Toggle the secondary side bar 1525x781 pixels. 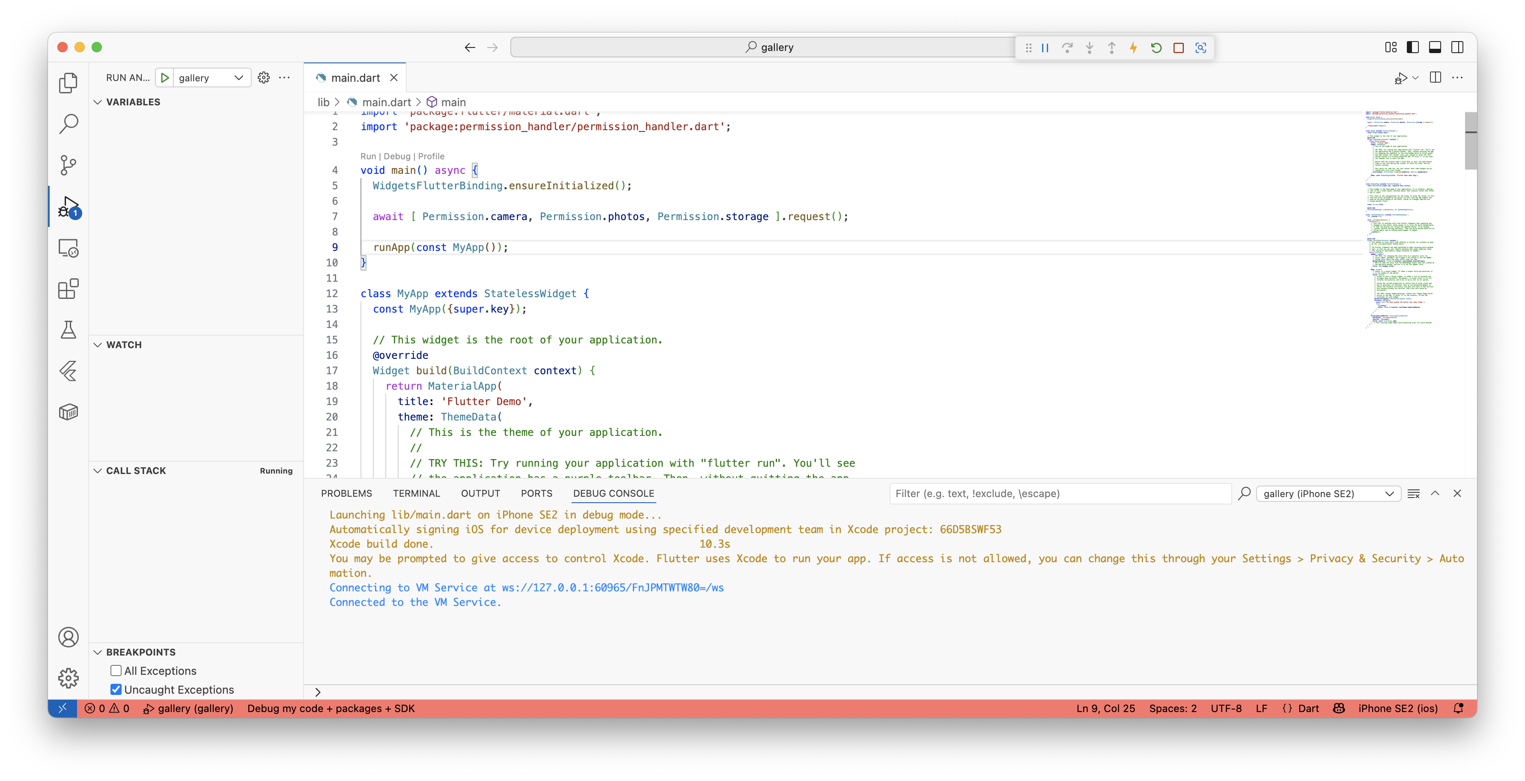click(1457, 48)
